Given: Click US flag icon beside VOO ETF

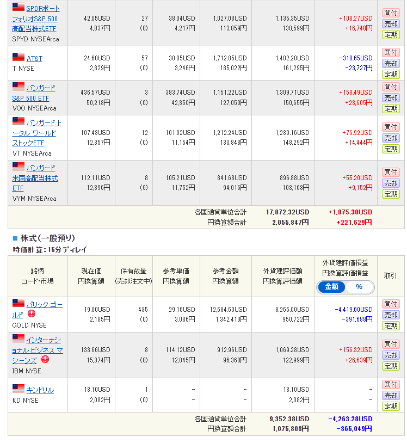Looking at the screenshot, I should coord(18,86).
